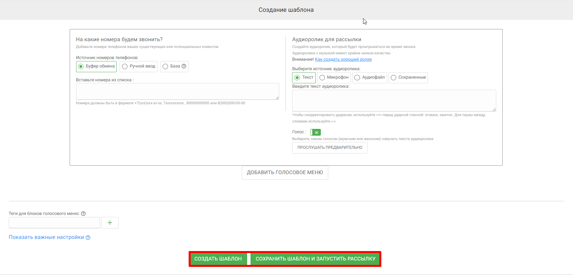573x275 pixels.
Task: Click the plus icon to add tag
Action: 110,223
